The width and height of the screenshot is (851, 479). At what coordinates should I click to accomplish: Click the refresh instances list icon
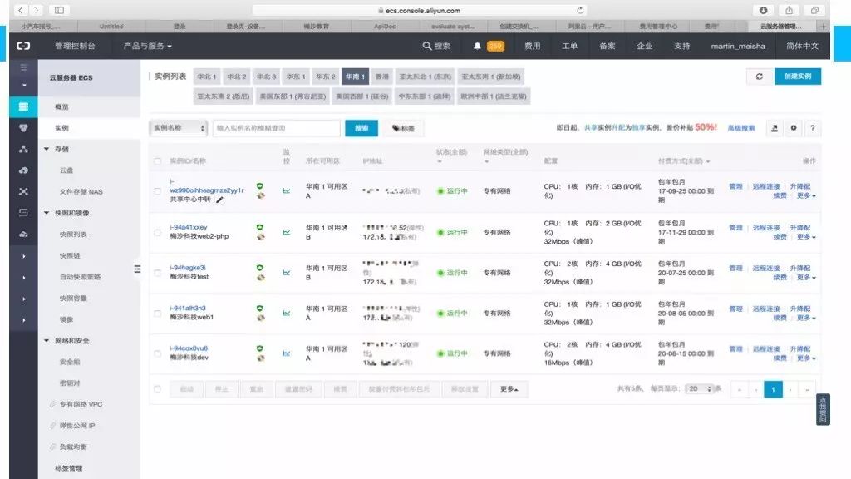pos(760,77)
